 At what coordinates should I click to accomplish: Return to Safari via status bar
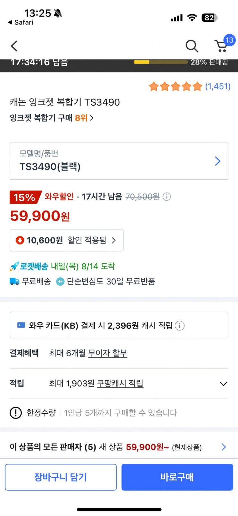tap(21, 22)
